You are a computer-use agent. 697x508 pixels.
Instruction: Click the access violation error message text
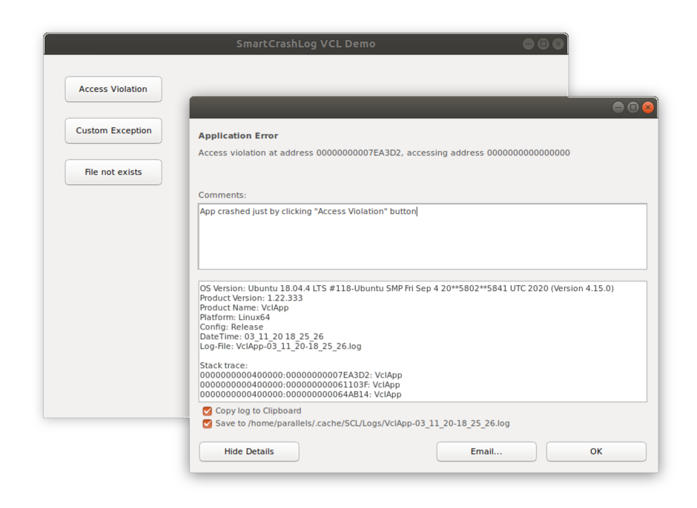384,153
